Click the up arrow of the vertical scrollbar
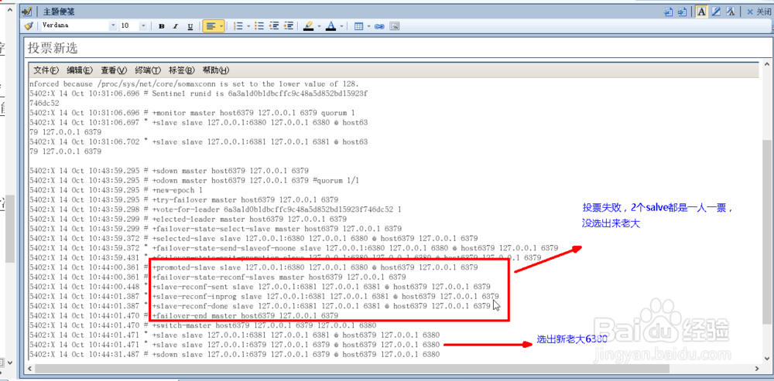Image resolution: width=774 pixels, height=381 pixels. [x=766, y=65]
